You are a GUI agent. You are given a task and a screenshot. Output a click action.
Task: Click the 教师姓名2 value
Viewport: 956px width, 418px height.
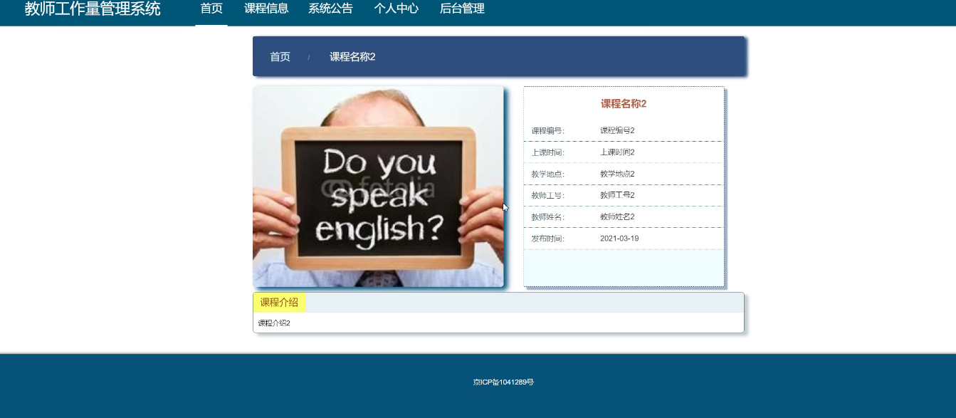(x=617, y=216)
